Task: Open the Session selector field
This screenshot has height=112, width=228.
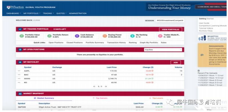Action: pos(170,20)
